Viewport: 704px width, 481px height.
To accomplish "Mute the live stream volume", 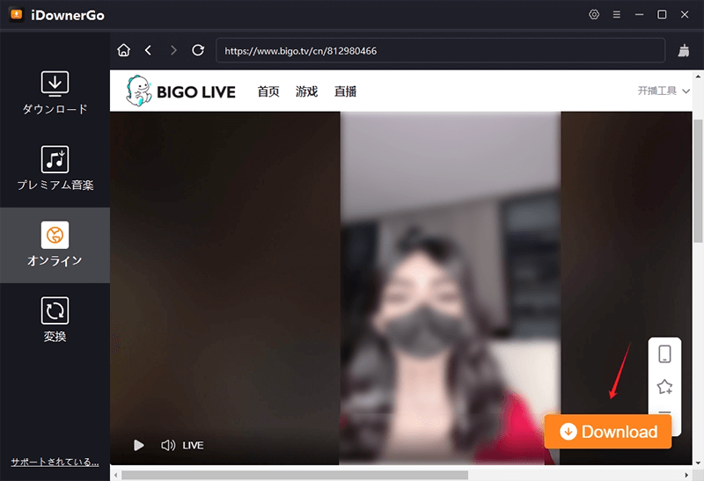I will tap(168, 445).
